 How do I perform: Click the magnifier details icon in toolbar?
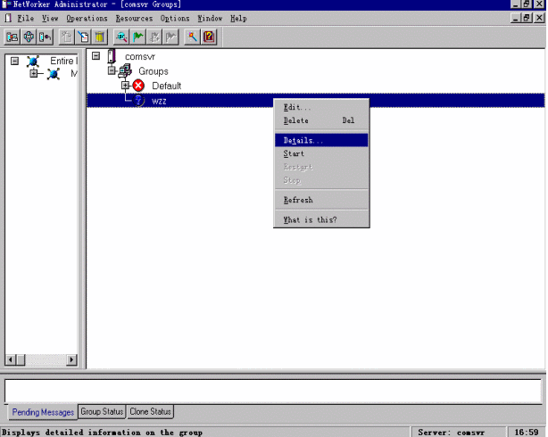point(121,37)
